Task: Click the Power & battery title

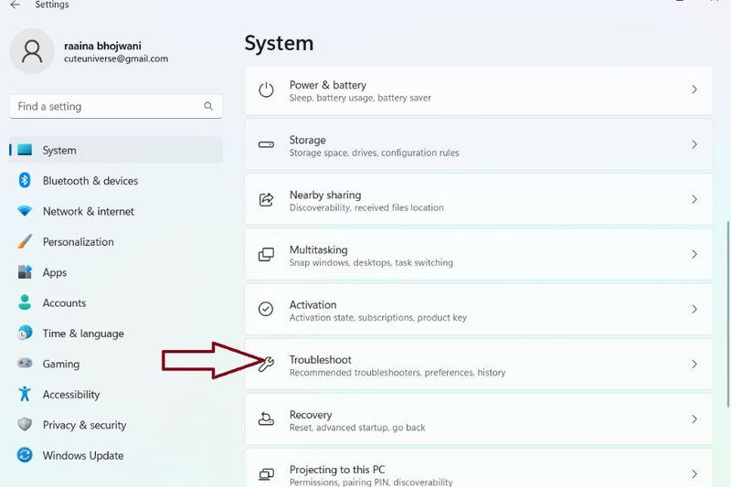Action: pyautogui.click(x=328, y=85)
